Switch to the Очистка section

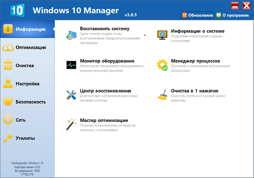[x=27, y=65]
